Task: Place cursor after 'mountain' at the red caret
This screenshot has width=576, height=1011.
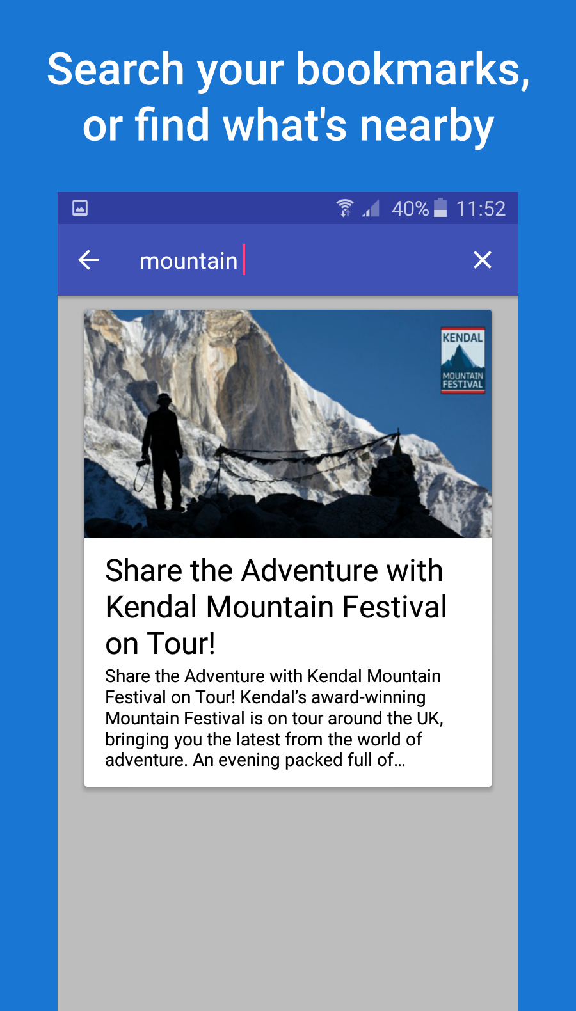Action: 244,260
